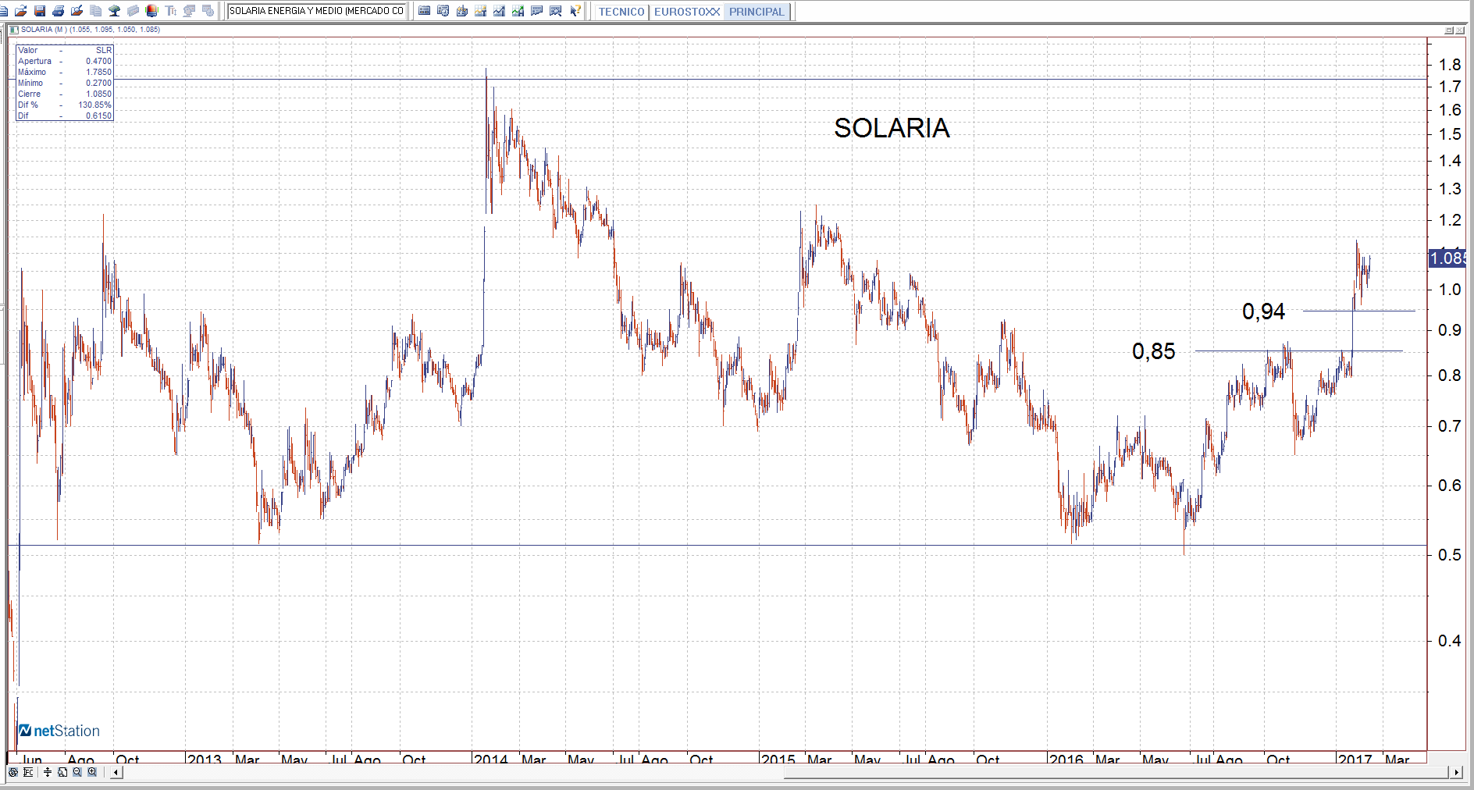Viewport: 1474px width, 790px height.
Task: Click the 2016 label on time axis
Action: (x=1066, y=759)
